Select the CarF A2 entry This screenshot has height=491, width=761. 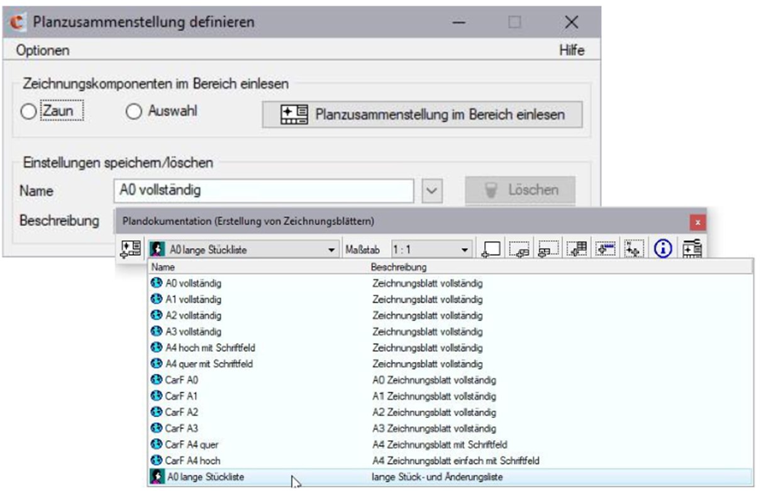tap(452, 412)
